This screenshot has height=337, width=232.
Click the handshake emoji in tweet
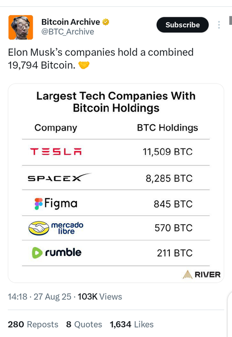pos(84,65)
